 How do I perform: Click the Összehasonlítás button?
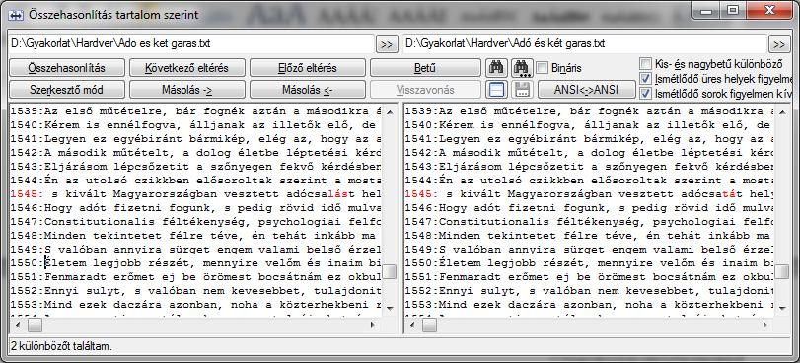pos(67,67)
